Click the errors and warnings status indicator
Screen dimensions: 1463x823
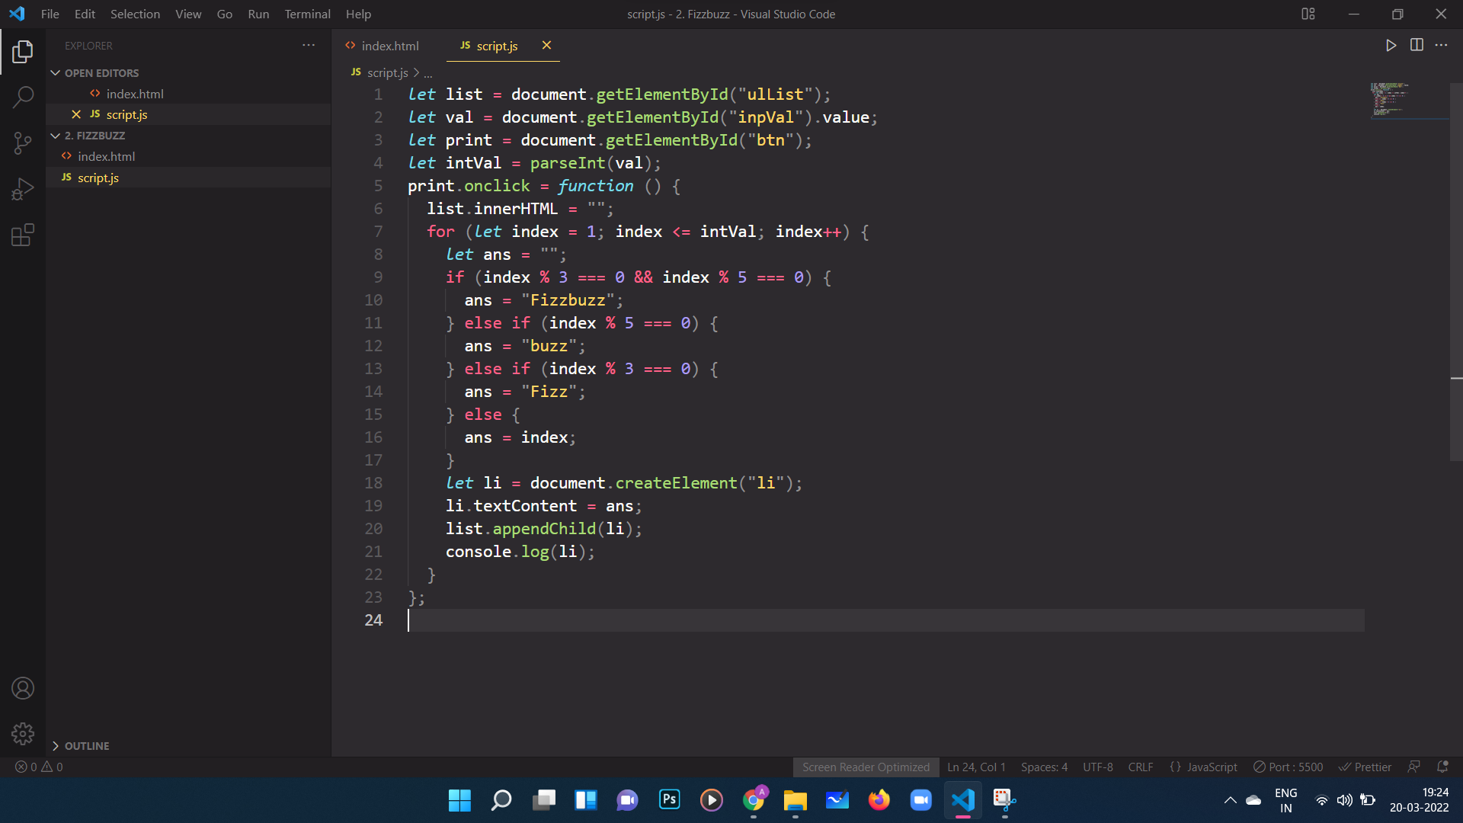39,767
